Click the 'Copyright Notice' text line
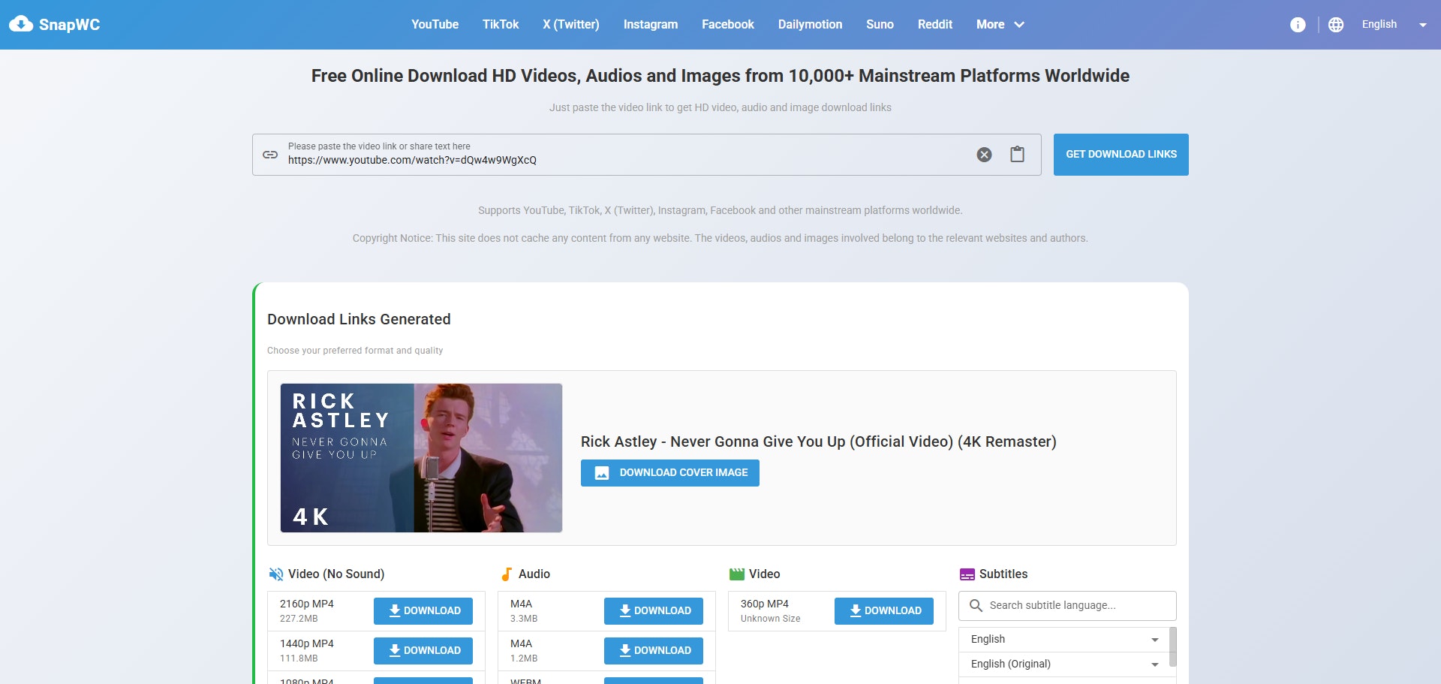Viewport: 1441px width, 684px height. point(720,238)
